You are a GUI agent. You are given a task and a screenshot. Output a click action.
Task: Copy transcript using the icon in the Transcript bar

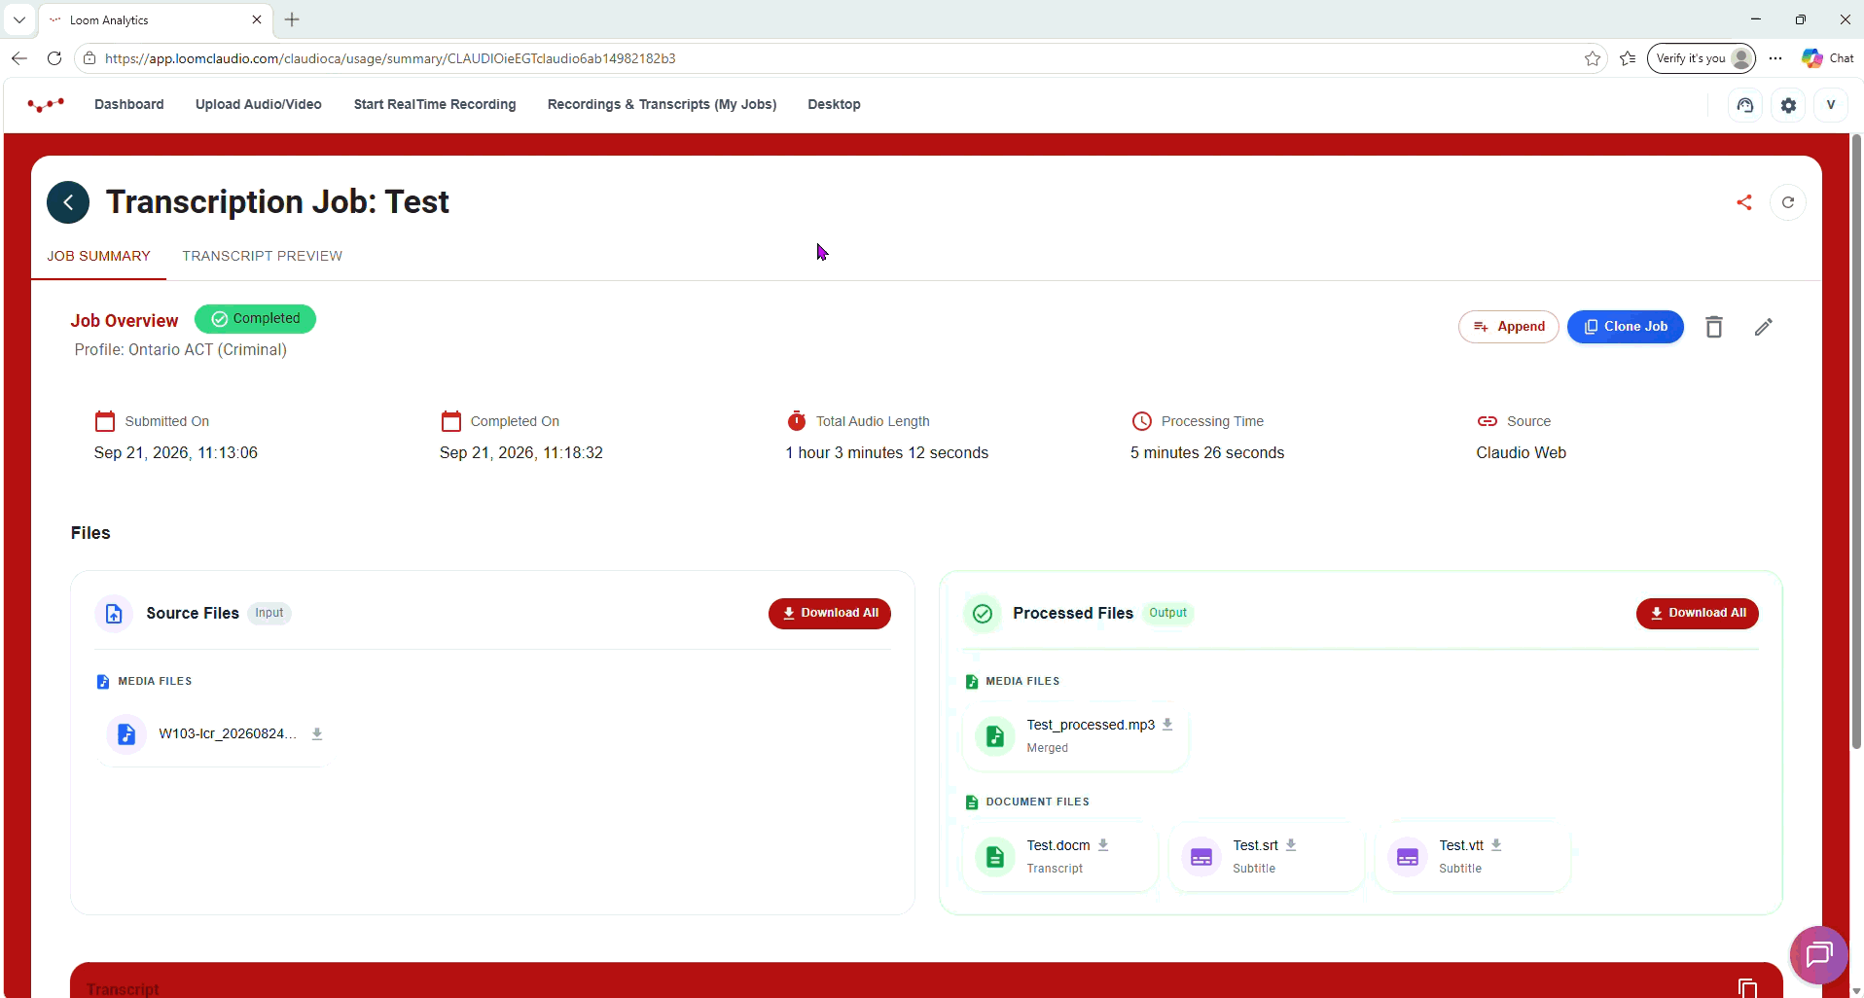[1747, 987]
